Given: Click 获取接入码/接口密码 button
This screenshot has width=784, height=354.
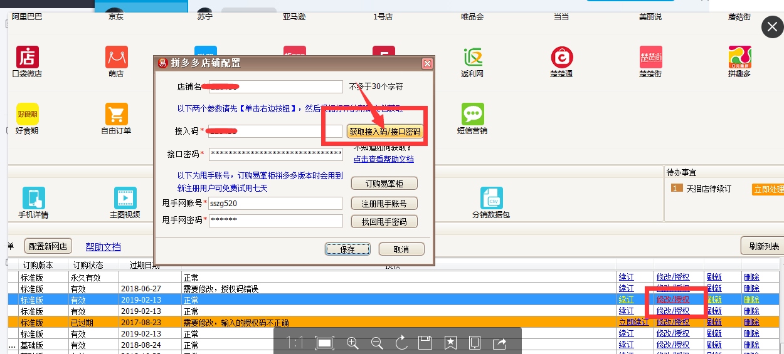Looking at the screenshot, I should 385,132.
